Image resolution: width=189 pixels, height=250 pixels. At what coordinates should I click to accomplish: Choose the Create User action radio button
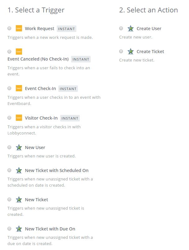[x=121, y=28]
